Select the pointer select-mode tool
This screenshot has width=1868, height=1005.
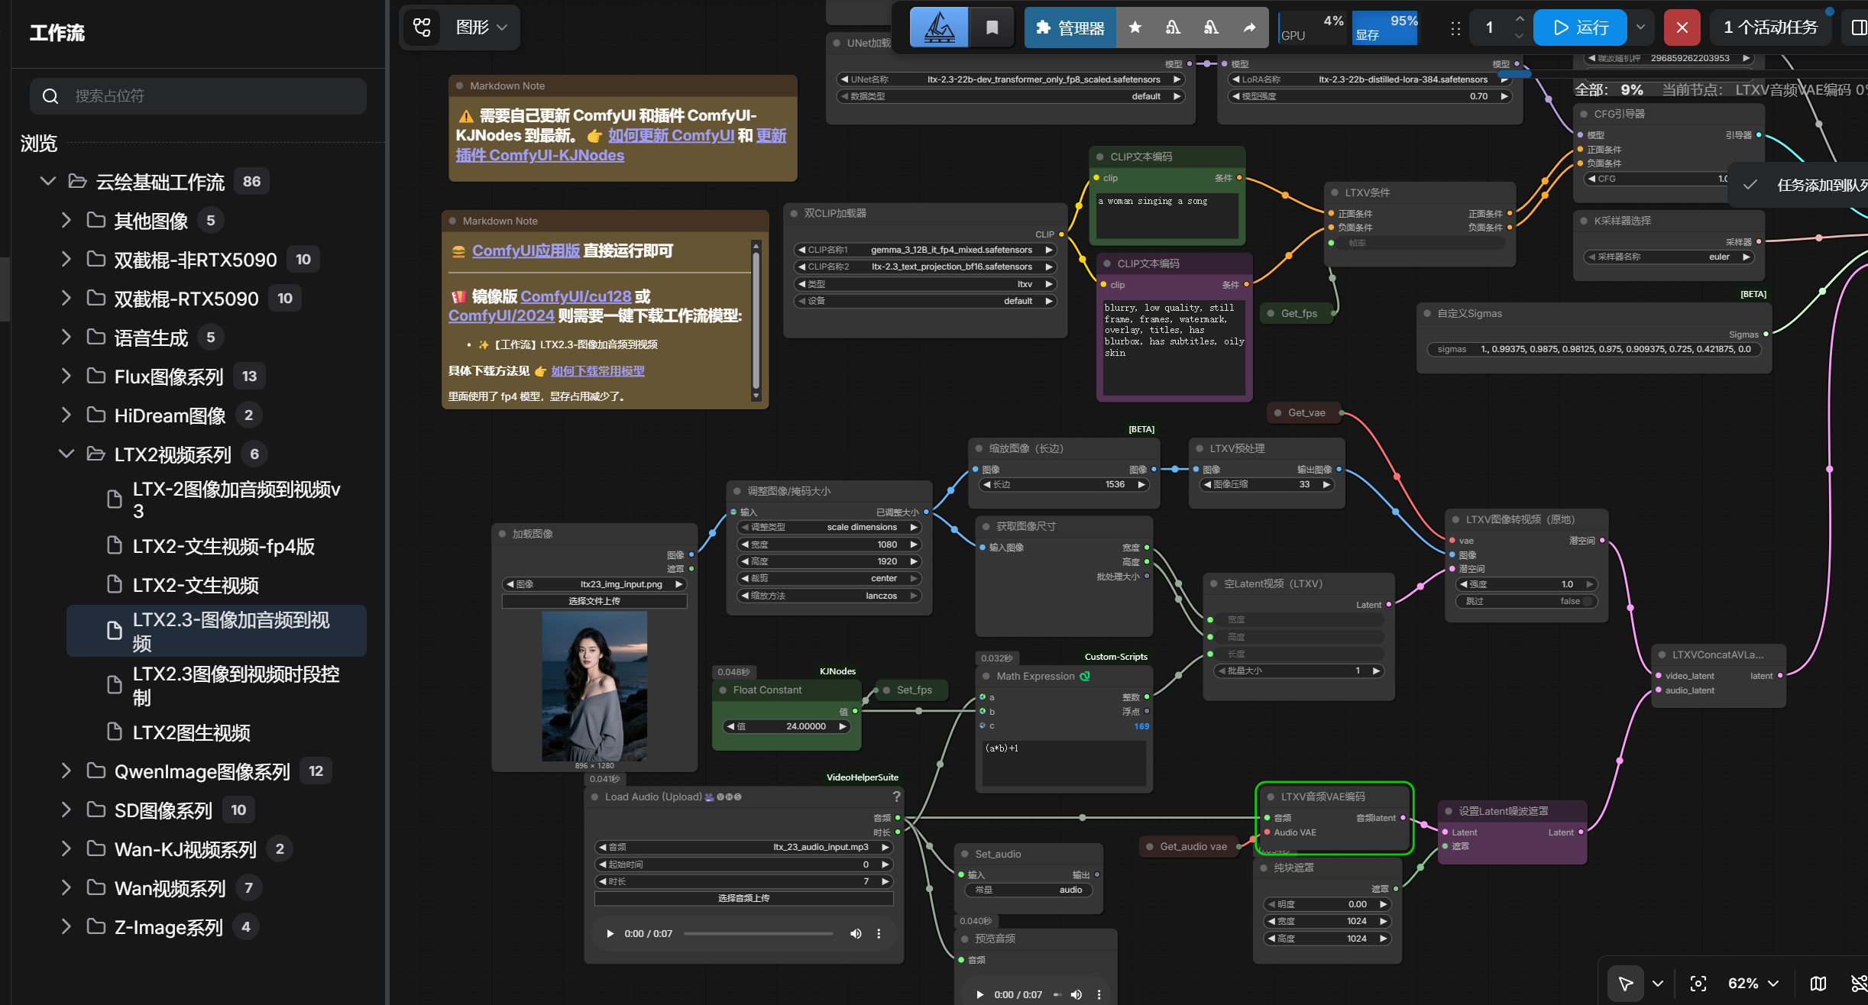(x=1626, y=984)
